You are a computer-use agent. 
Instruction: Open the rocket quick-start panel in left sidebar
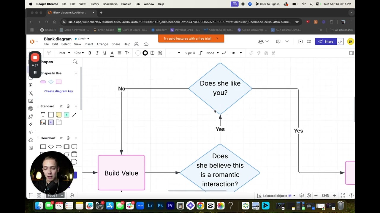(31, 117)
